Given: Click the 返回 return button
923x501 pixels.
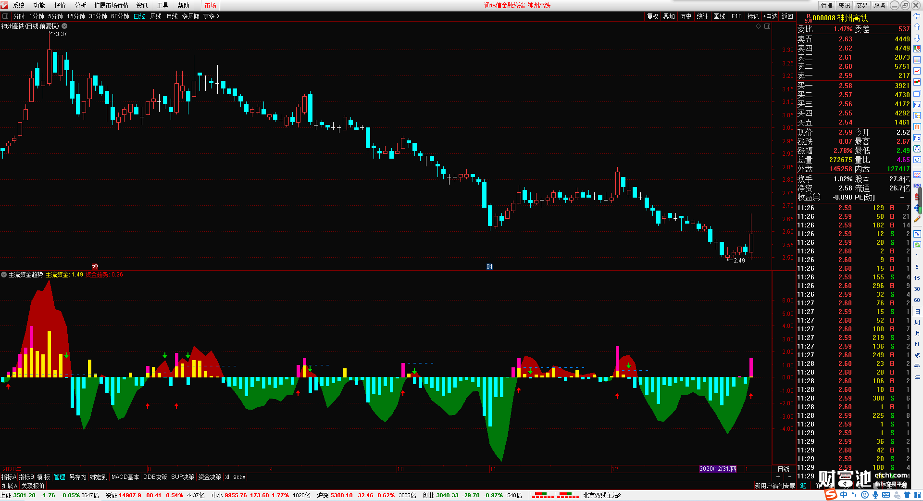Looking at the screenshot, I should (787, 16).
